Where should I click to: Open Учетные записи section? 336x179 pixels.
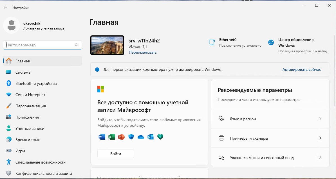(x=42, y=128)
